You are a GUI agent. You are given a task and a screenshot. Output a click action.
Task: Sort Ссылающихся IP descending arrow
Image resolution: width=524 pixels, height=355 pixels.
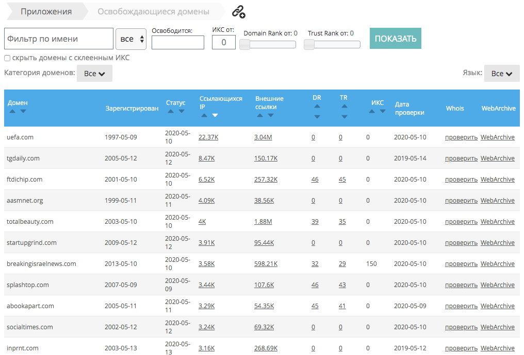click(215, 115)
